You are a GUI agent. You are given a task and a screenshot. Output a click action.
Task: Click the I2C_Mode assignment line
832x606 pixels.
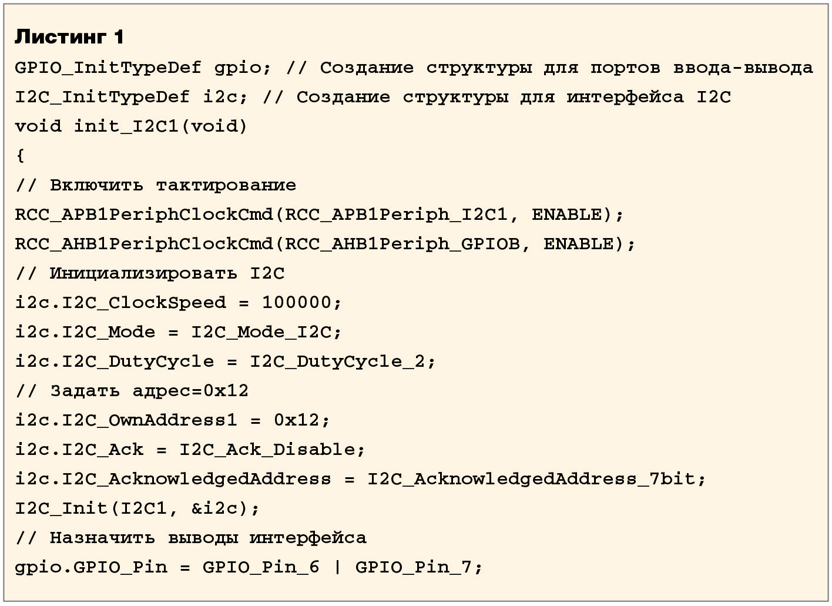[178, 332]
